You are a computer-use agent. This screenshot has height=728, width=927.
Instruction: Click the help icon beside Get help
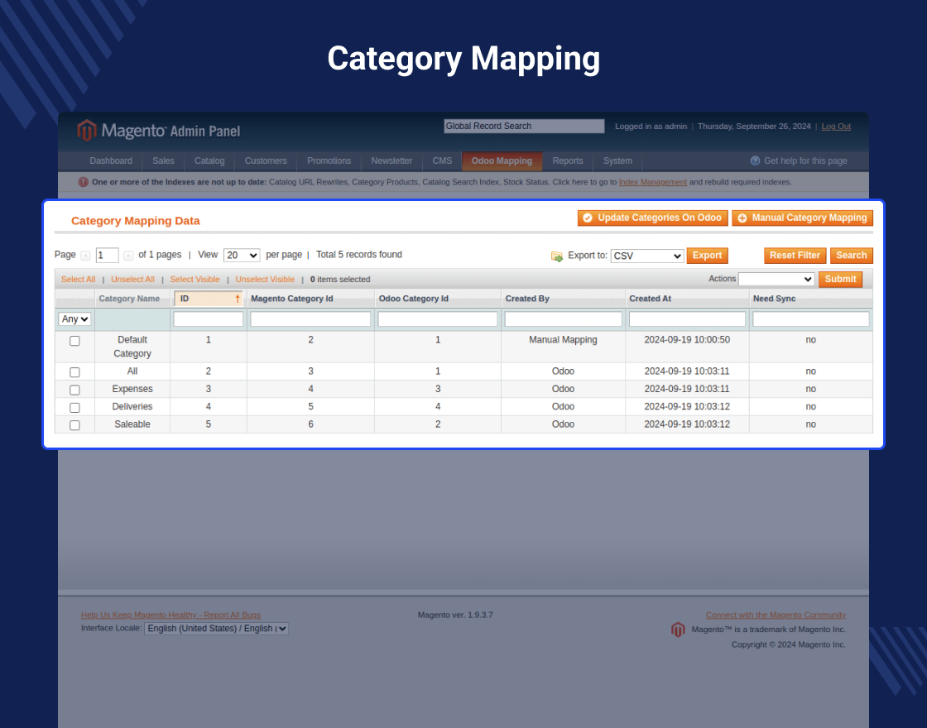pos(755,160)
